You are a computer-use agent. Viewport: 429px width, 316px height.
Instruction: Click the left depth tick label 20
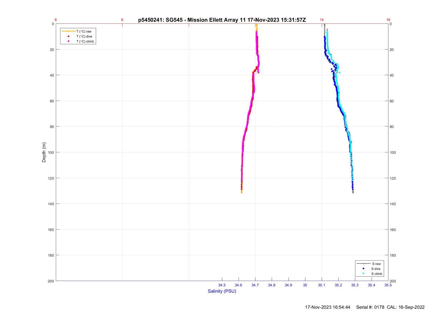52,50
